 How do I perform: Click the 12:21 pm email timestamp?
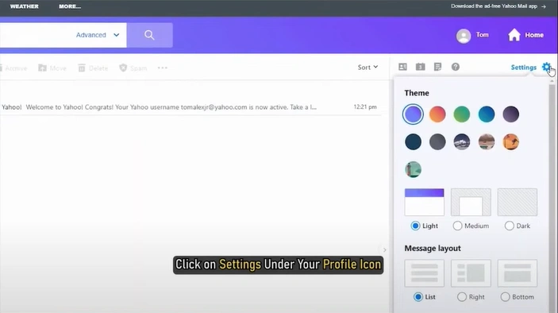coord(365,106)
